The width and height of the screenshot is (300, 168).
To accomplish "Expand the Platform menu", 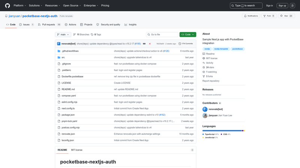I will tap(20, 6).
